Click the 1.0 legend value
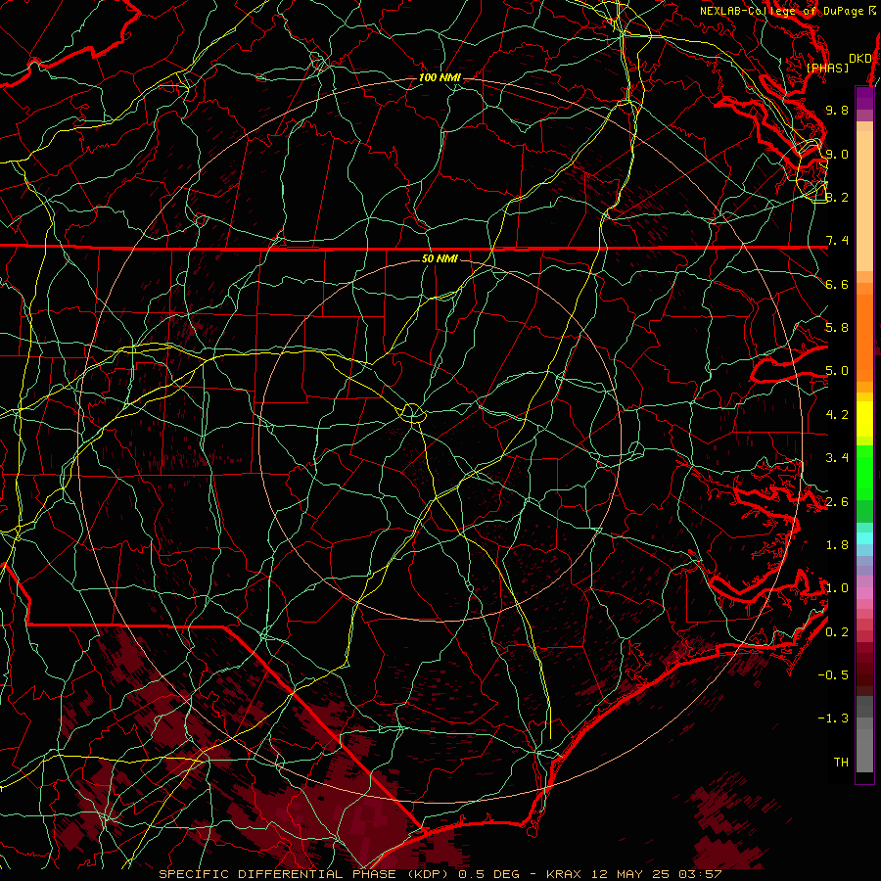The height and width of the screenshot is (881, 881). click(837, 588)
